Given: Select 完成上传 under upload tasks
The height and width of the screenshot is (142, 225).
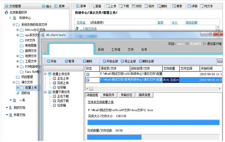Looking at the screenshot, I should [x=63, y=83].
